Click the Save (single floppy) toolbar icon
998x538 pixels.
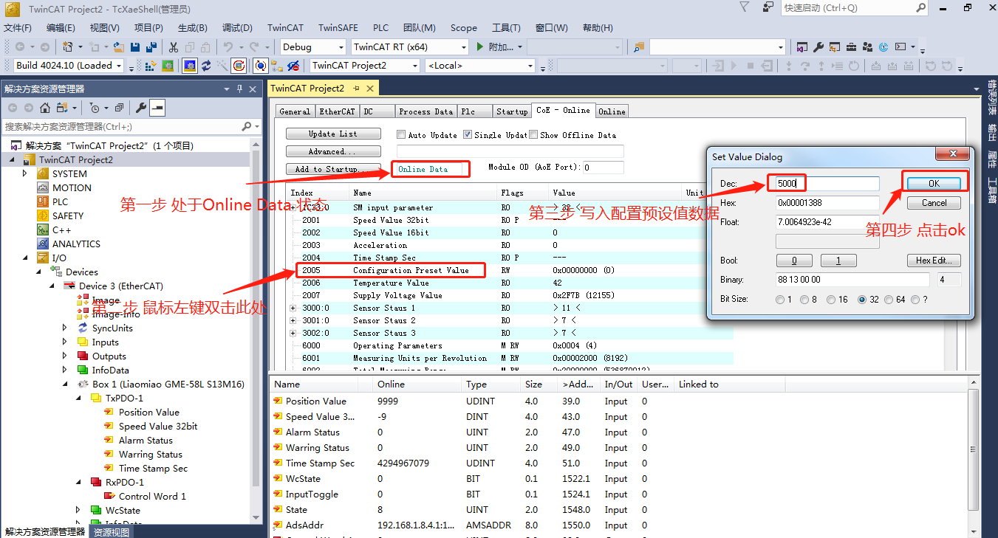135,47
